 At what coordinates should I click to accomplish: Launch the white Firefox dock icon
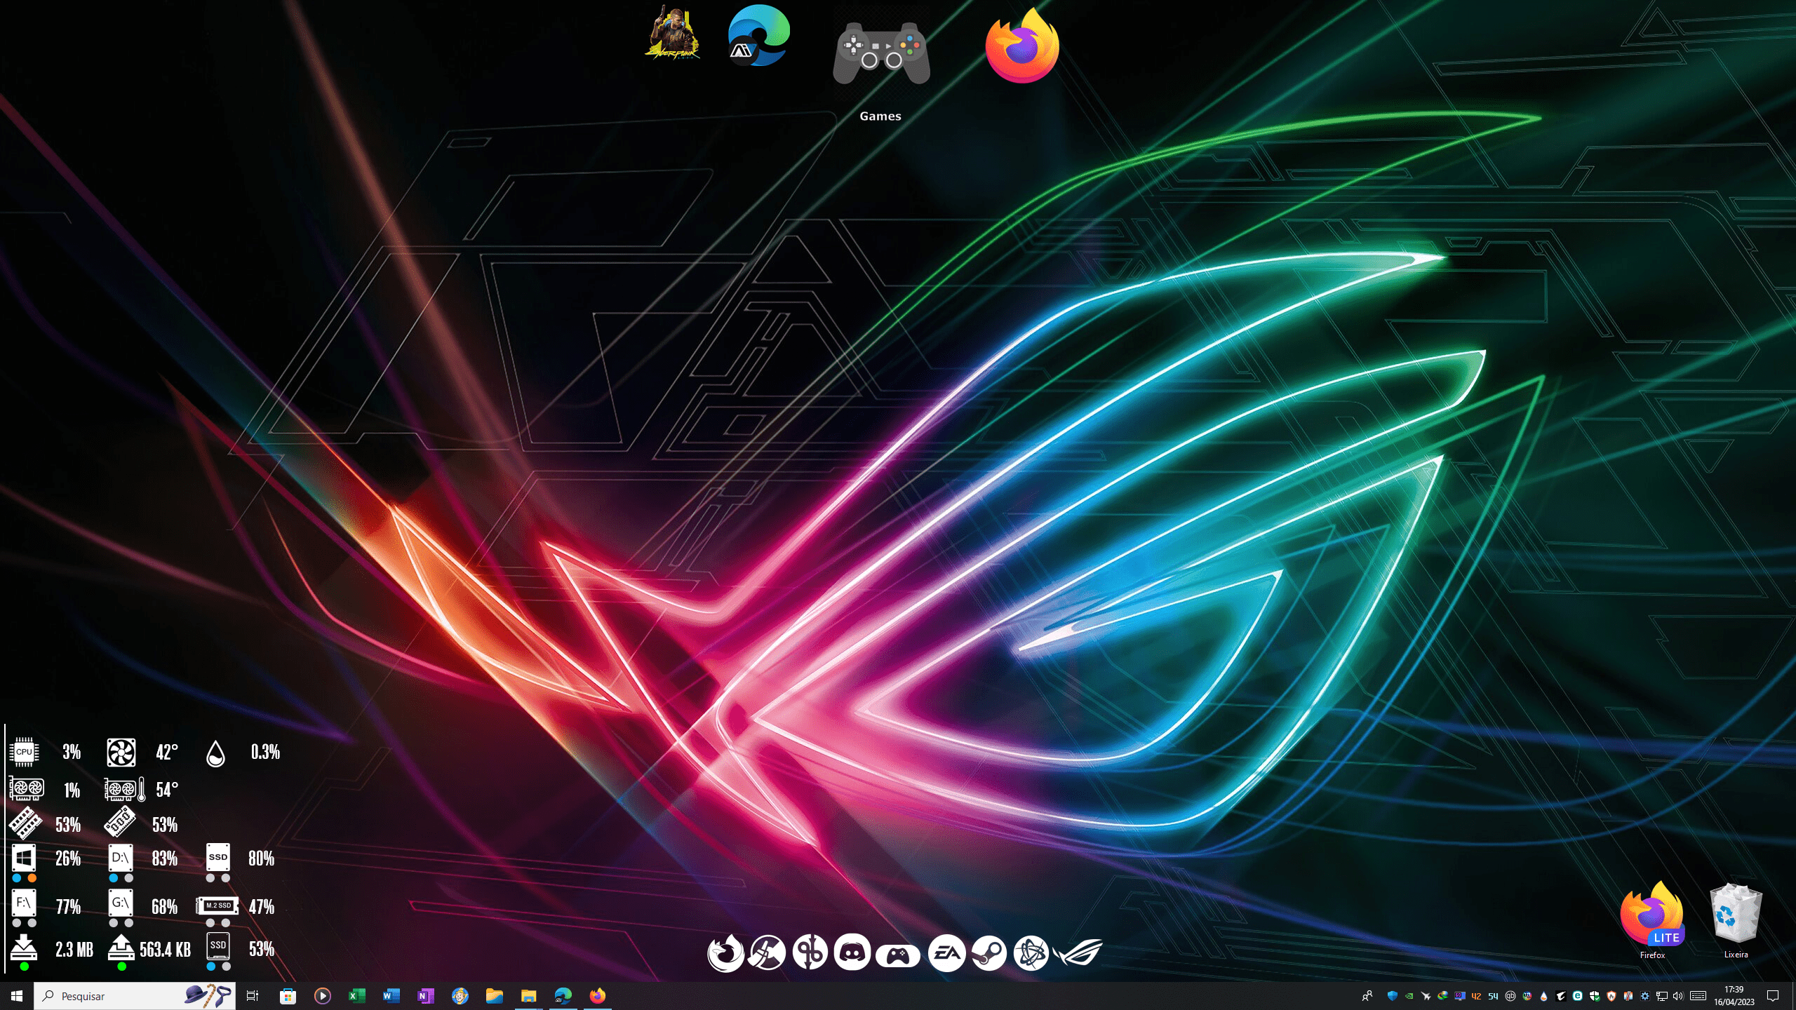(x=725, y=952)
